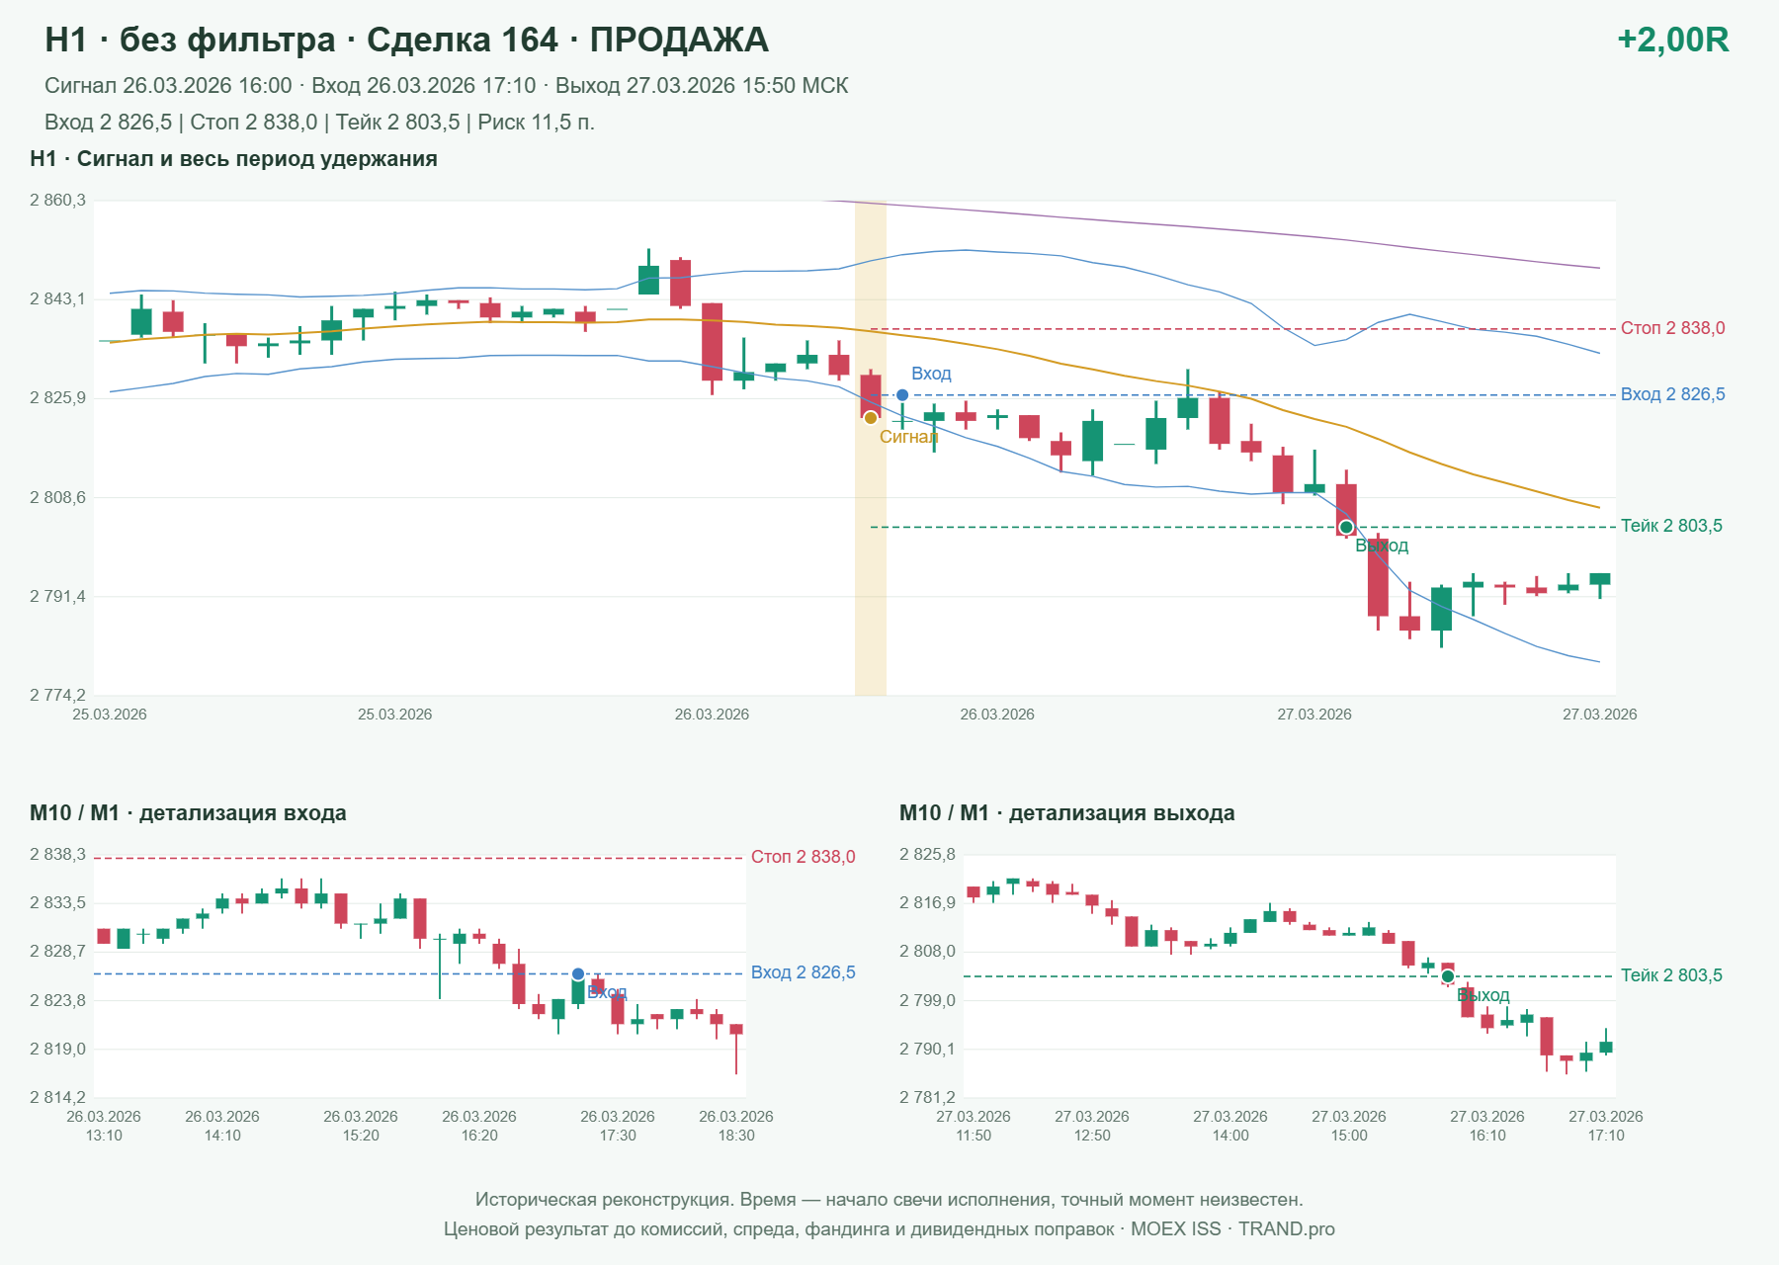The width and height of the screenshot is (1779, 1265).
Task: Click the 'MOEX ISS · TRAND.pro' footer text
Action: (1232, 1229)
